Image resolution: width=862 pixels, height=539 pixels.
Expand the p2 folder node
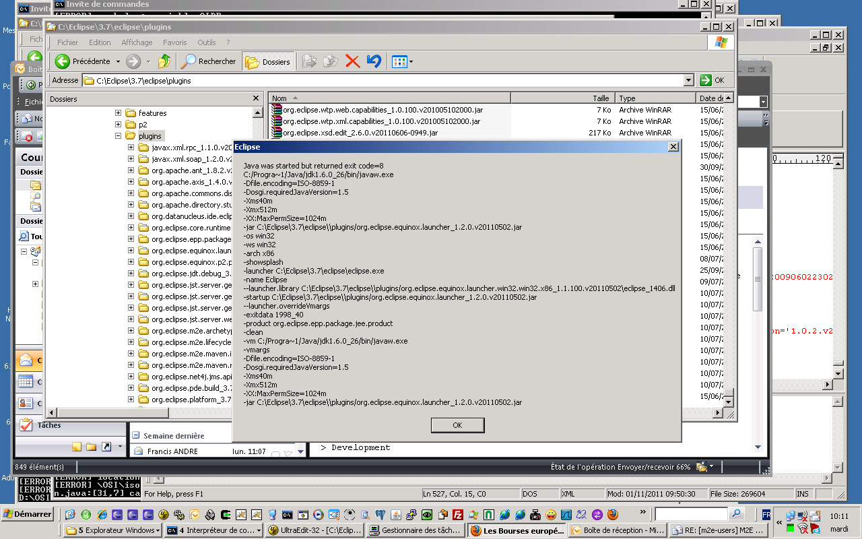tap(118, 125)
